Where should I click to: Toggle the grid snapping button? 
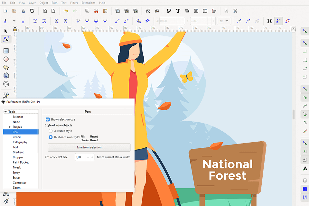305,189
